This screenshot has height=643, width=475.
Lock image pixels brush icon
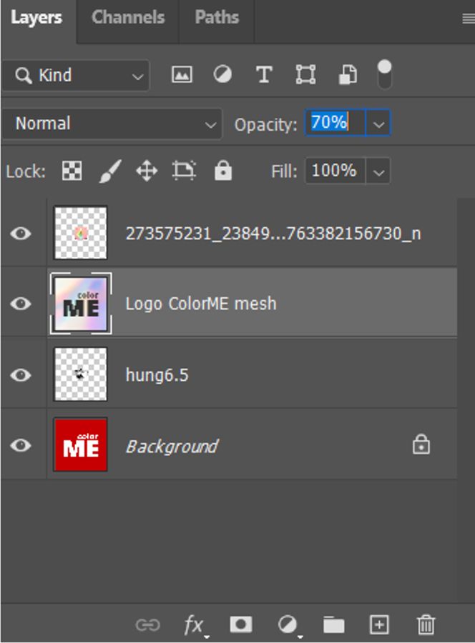[110, 171]
